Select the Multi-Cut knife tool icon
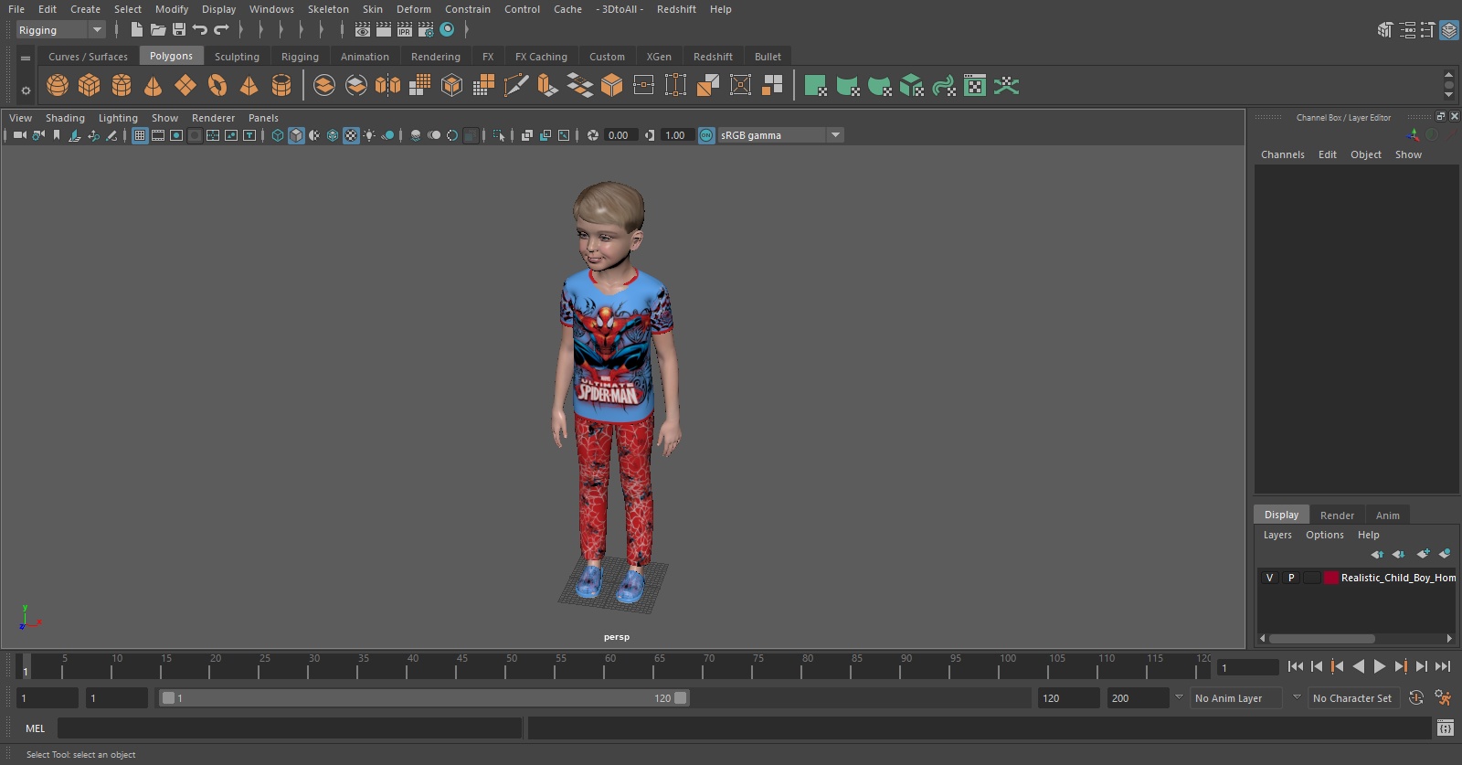 pyautogui.click(x=515, y=86)
